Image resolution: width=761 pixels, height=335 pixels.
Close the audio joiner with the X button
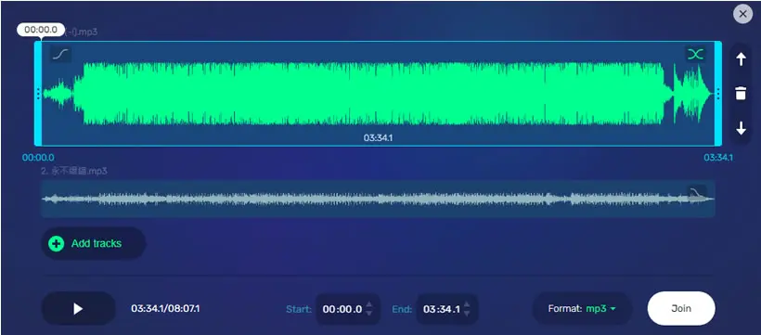tap(742, 15)
